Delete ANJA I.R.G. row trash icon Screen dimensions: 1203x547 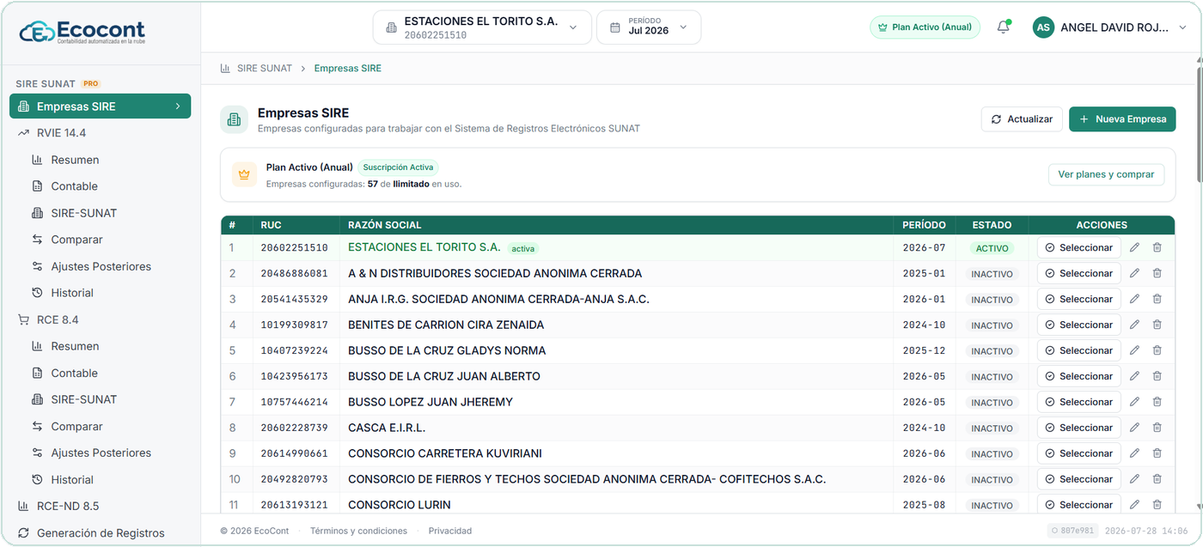point(1157,299)
